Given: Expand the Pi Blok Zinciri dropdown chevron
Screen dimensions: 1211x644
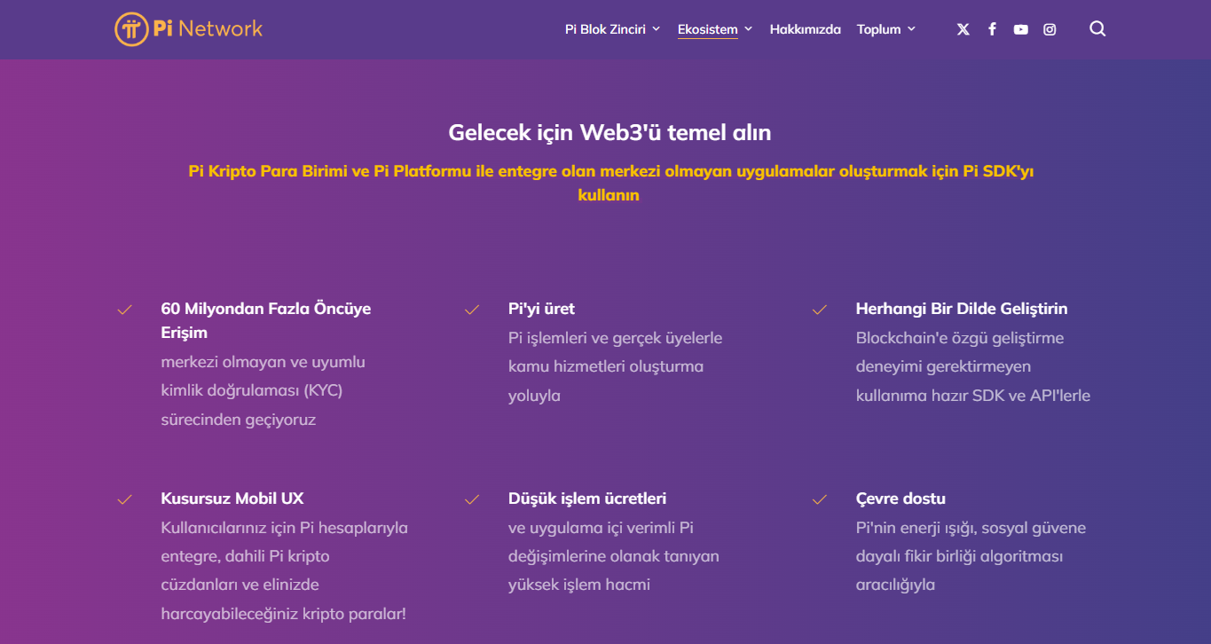Looking at the screenshot, I should 657,29.
